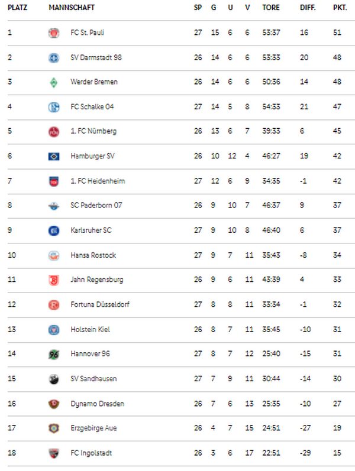Open the 1. FC Nürnberg team link
This screenshot has width=355, height=471.
(93, 131)
